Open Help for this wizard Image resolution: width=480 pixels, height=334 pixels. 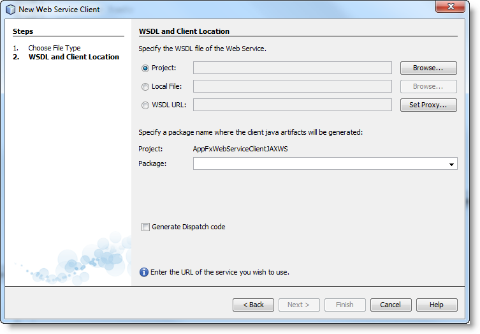click(436, 305)
